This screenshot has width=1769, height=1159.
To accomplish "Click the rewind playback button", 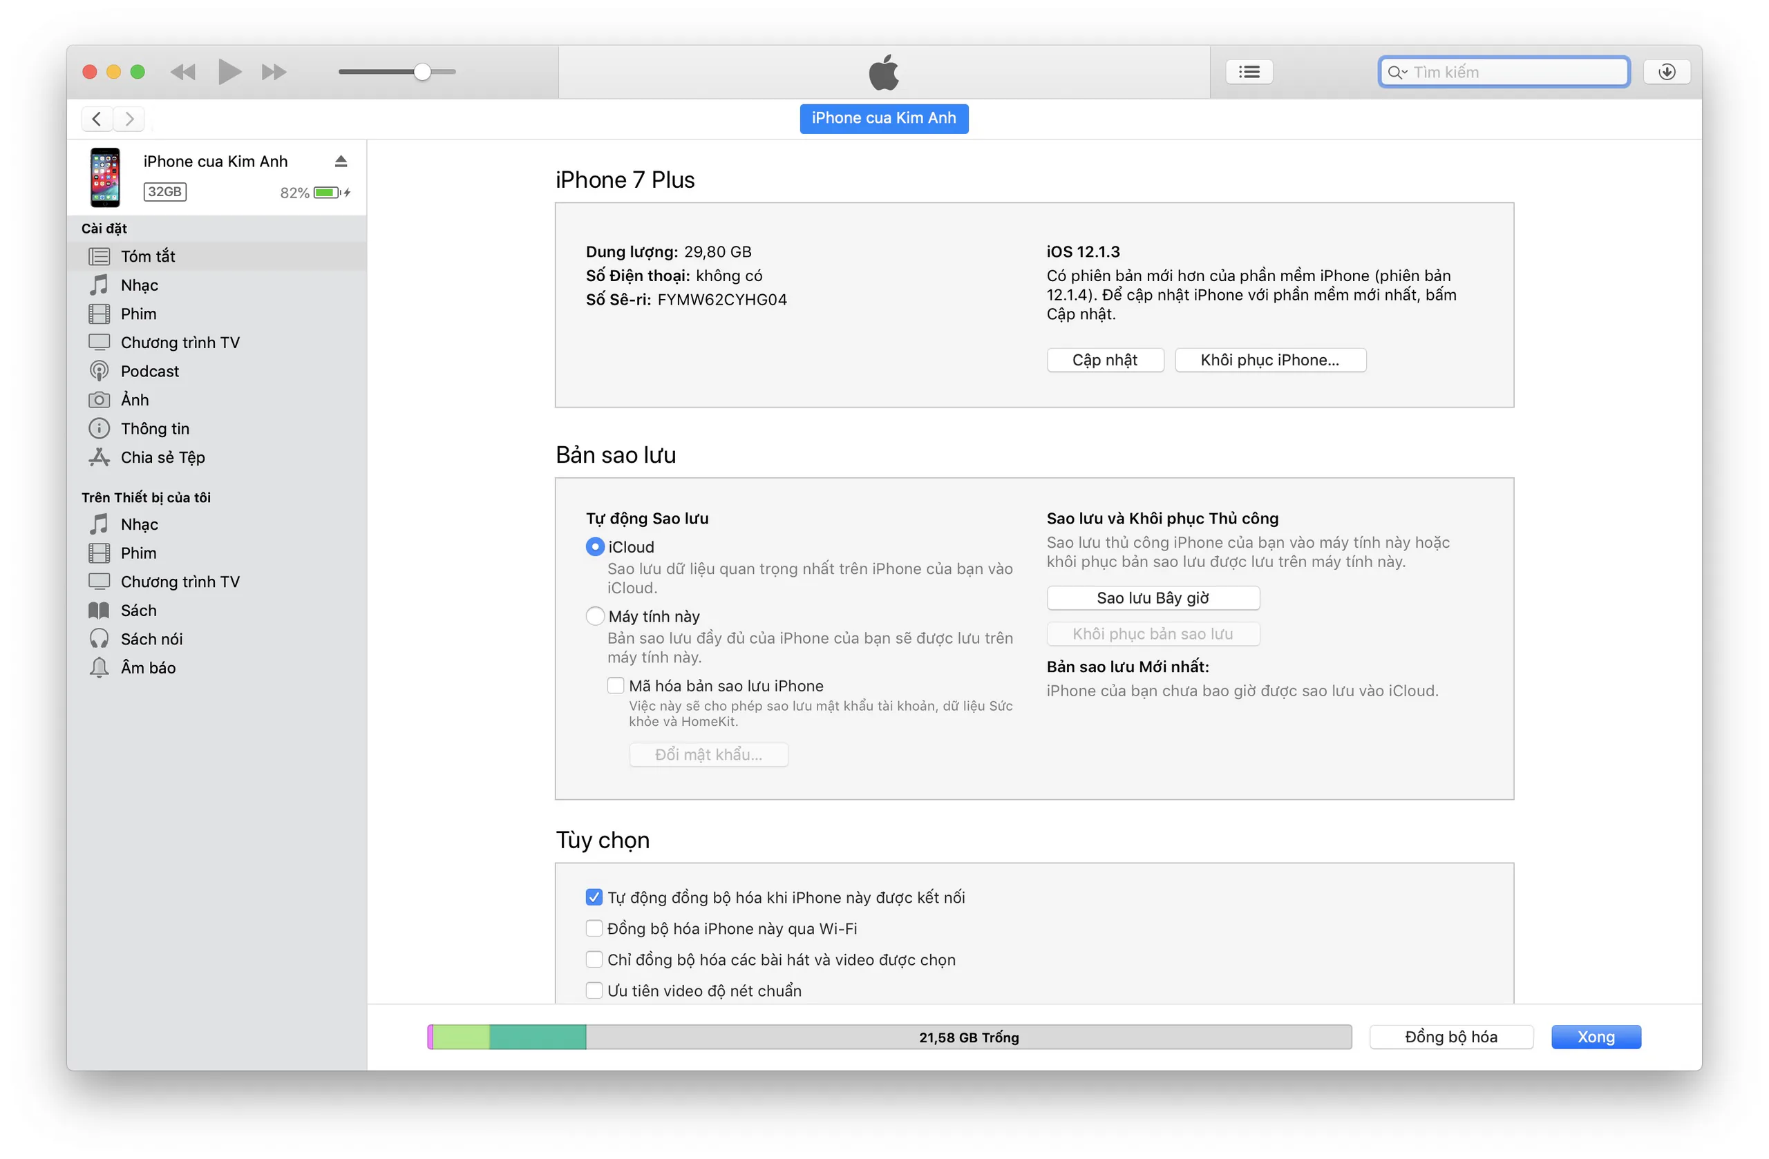I will [x=183, y=72].
